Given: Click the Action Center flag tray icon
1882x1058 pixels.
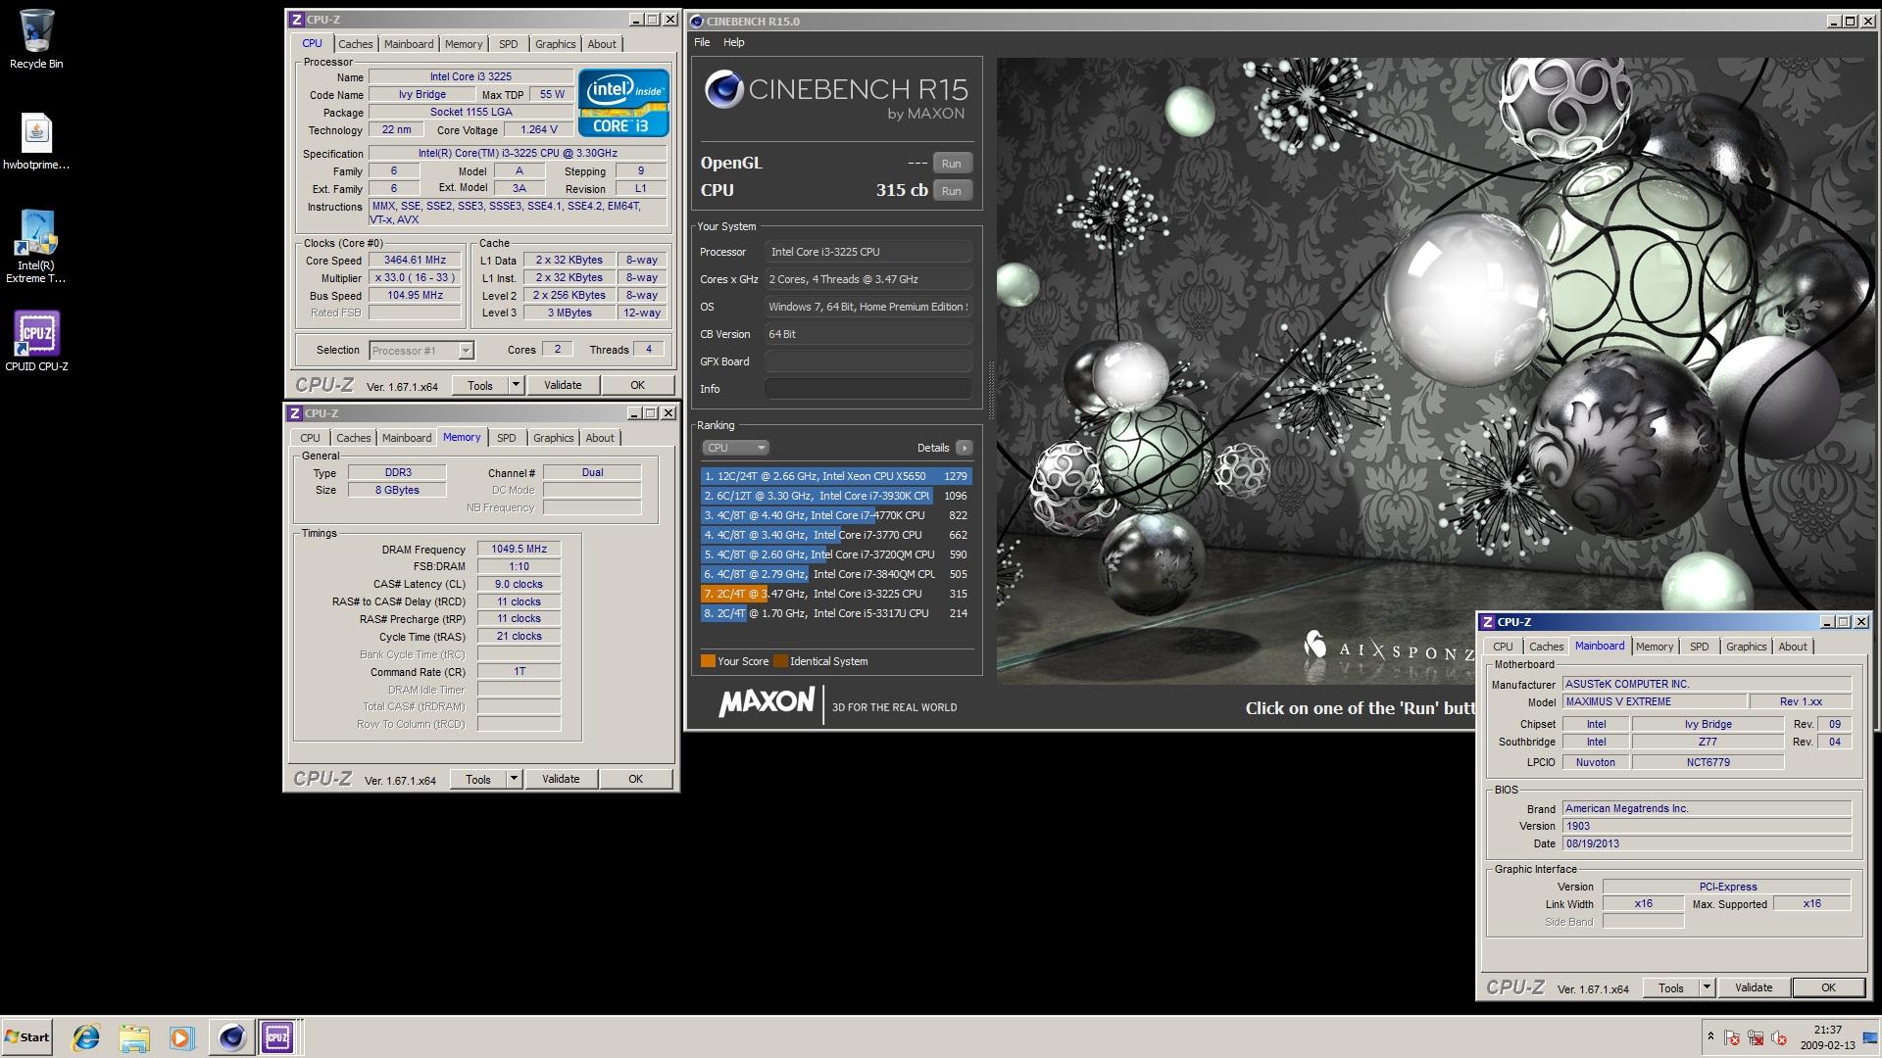Looking at the screenshot, I should tap(1732, 1037).
